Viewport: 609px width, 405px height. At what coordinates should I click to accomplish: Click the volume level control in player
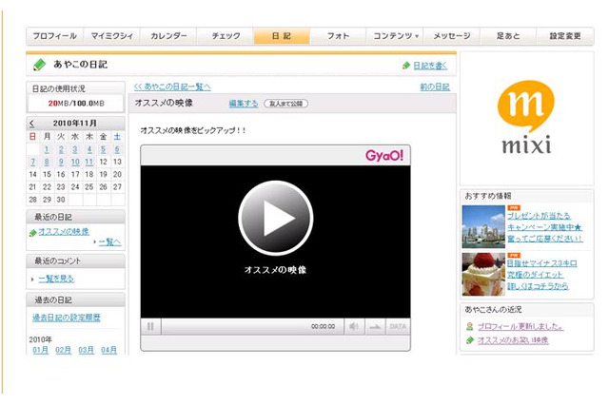click(375, 327)
